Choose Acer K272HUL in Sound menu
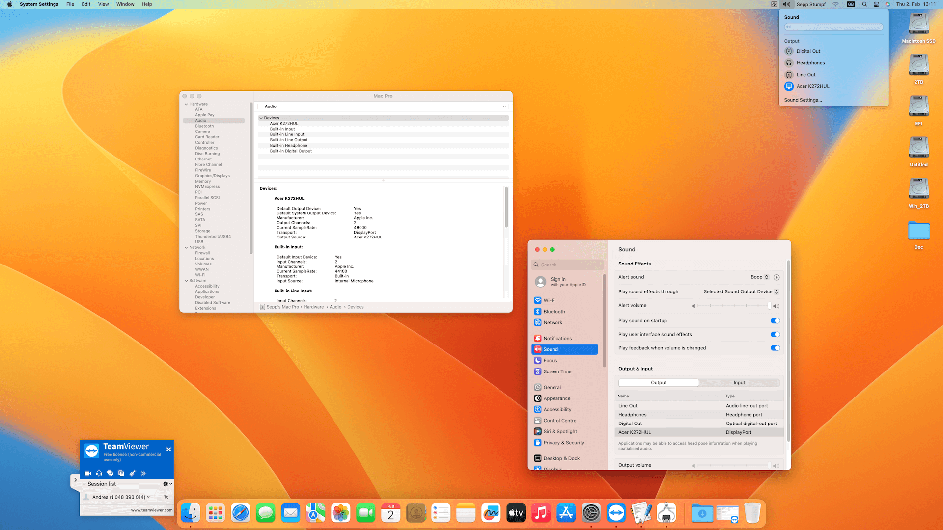Image resolution: width=943 pixels, height=530 pixels. click(812, 86)
